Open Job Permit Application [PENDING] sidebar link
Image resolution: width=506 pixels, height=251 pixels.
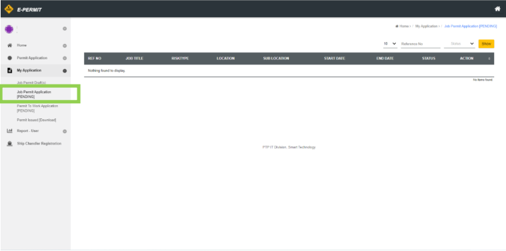point(34,94)
